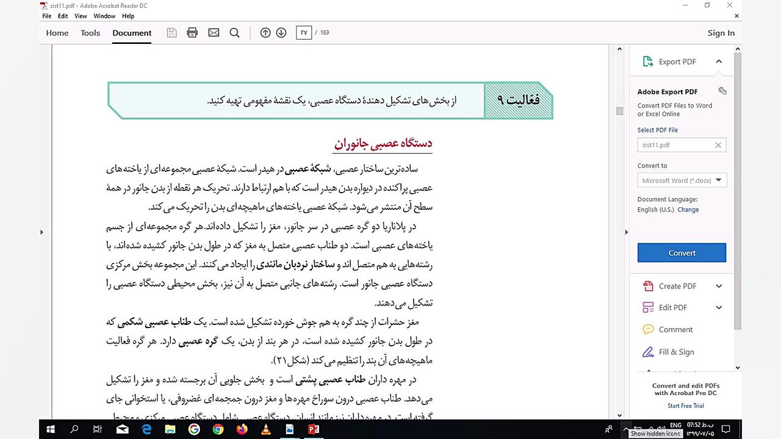Open the Print dialog from the toolbar
Screen dimensions: 781x439
tap(192, 32)
